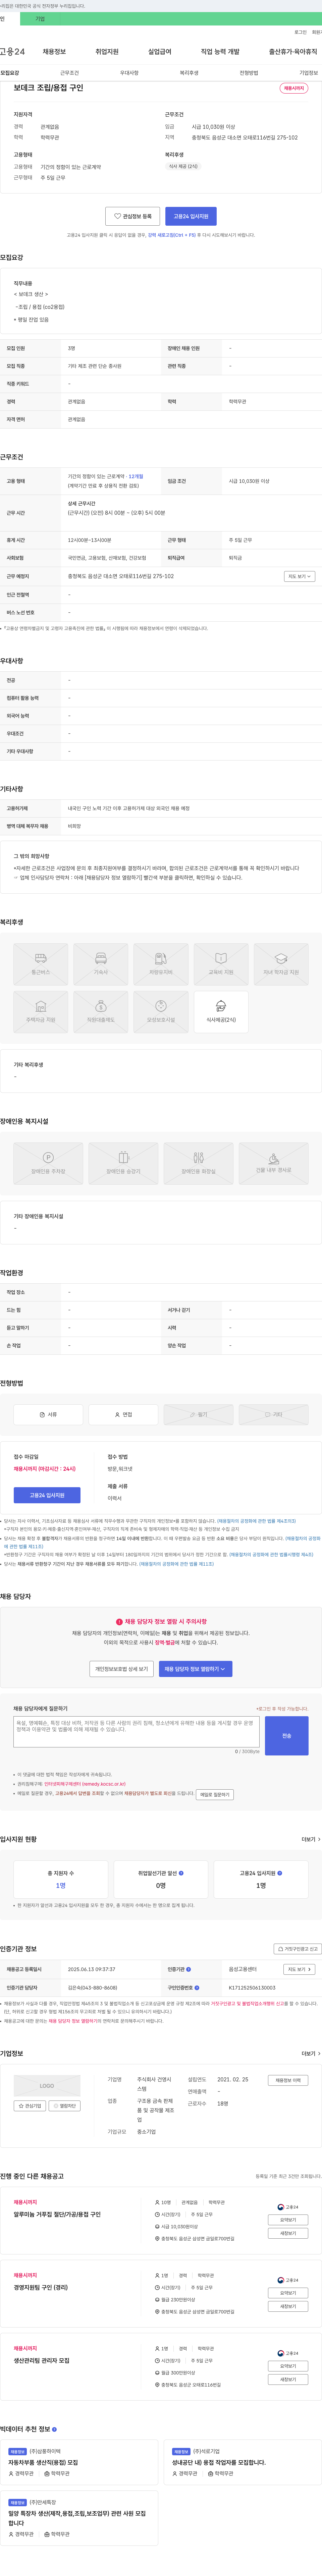The width and height of the screenshot is (322, 2576).
Task: Expand 채용 담당자 정보 열람하기
Action: coord(195,1669)
